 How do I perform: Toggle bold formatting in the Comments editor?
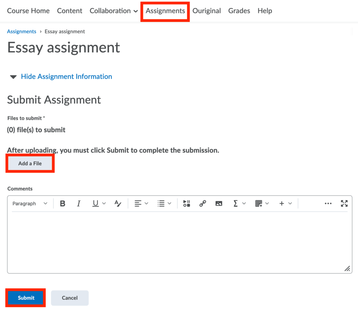click(x=63, y=203)
